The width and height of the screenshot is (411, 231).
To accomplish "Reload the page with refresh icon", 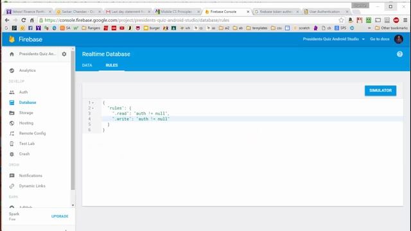I will tap(24, 20).
